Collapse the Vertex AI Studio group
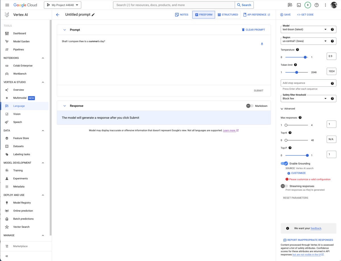 [43, 82]
